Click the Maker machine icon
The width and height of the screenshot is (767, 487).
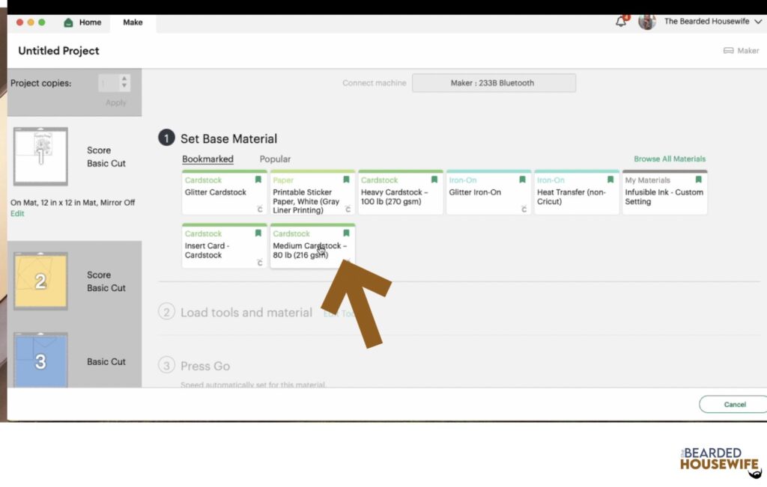pos(728,51)
